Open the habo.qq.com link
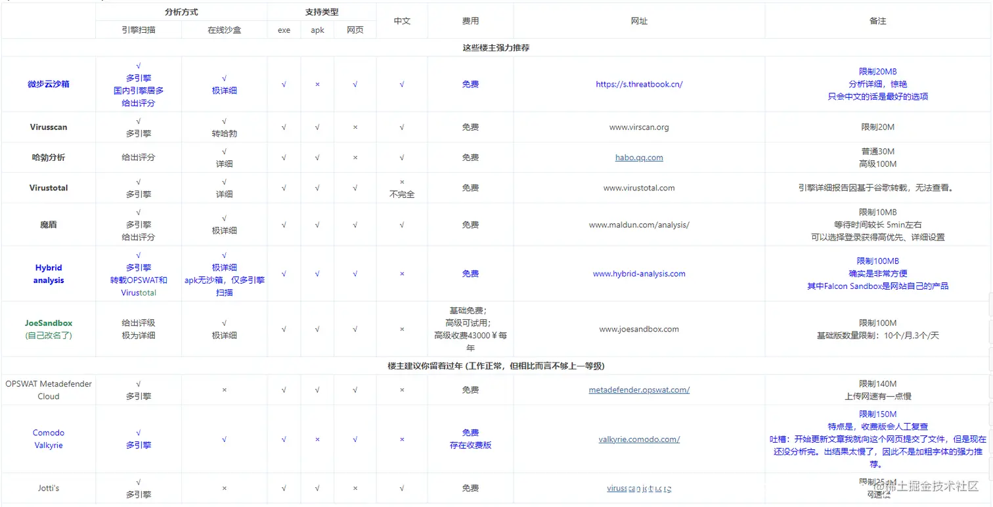Screen dimensions: 993x507 click(639, 158)
